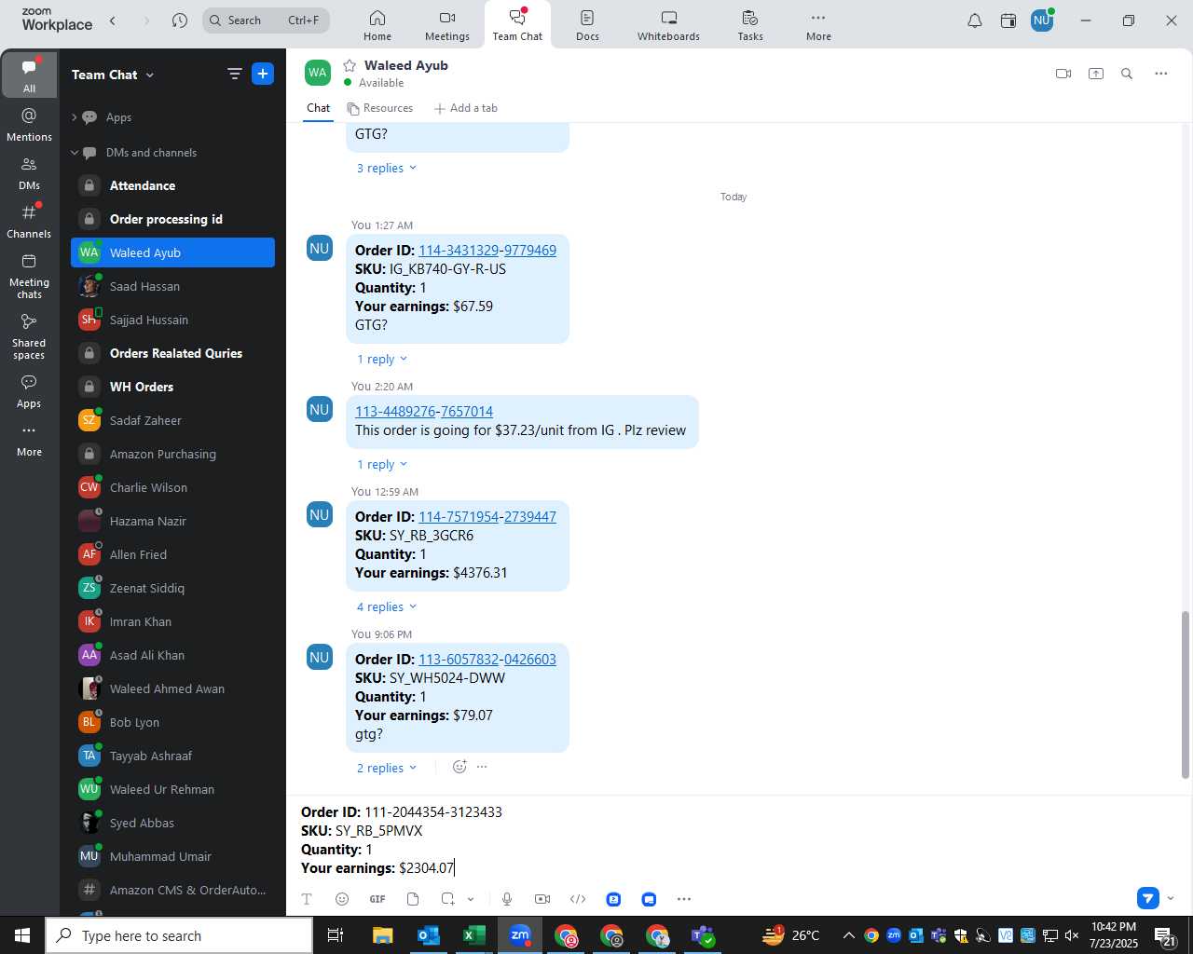Switch to the Resources tab
Image resolution: width=1193 pixels, height=954 pixels.
(x=380, y=108)
